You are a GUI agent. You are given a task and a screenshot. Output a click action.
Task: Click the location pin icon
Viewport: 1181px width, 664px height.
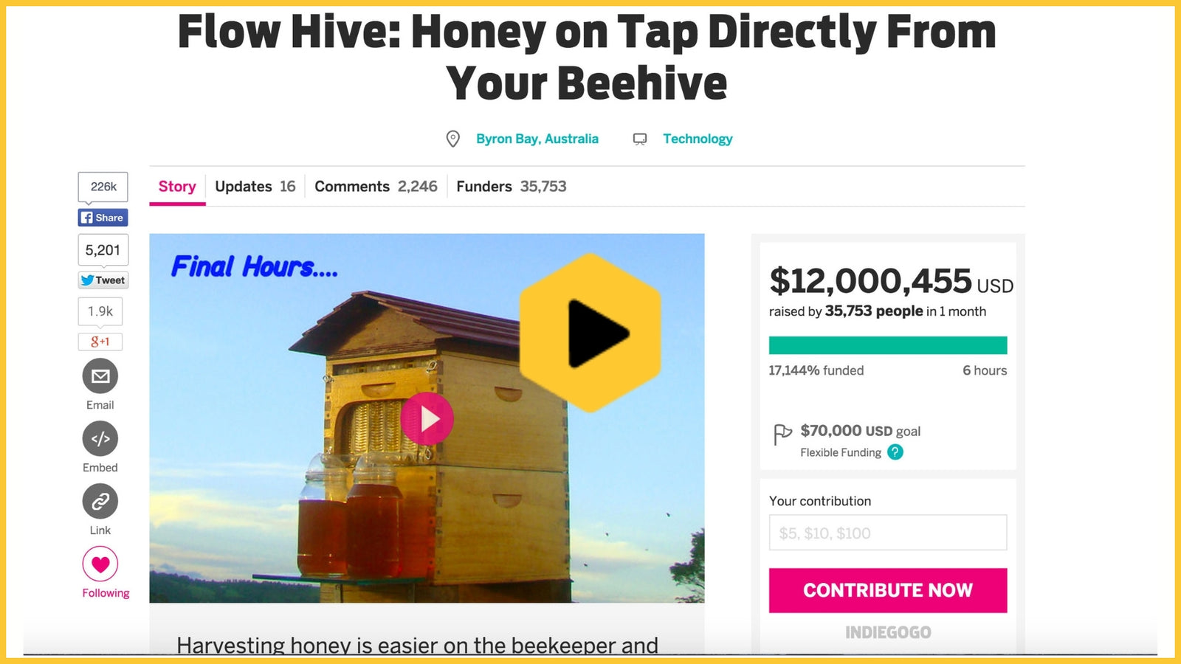[x=453, y=139]
